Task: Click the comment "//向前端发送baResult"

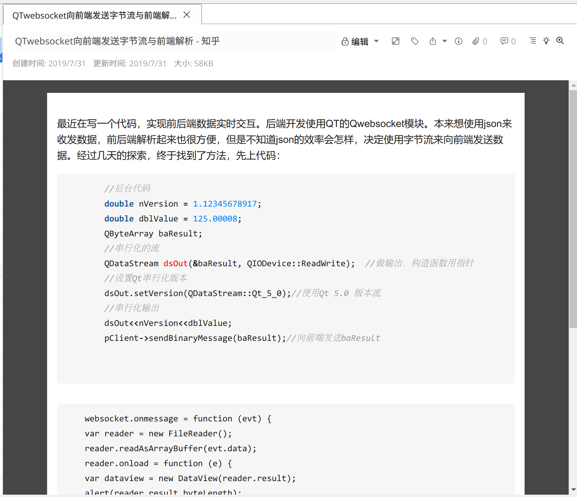Action: [333, 338]
